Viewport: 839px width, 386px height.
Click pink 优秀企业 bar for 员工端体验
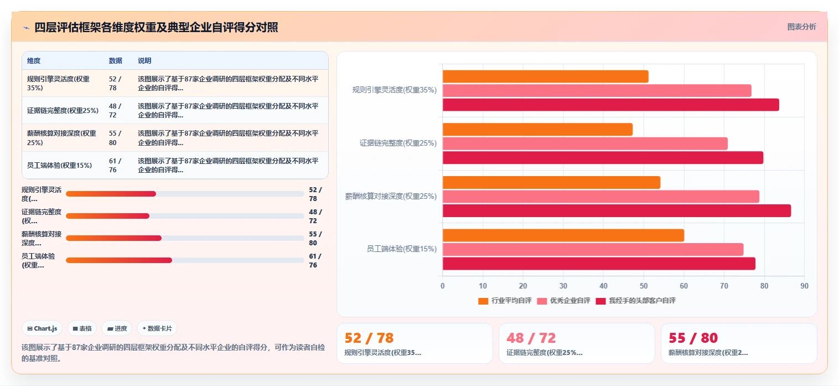[593, 249]
